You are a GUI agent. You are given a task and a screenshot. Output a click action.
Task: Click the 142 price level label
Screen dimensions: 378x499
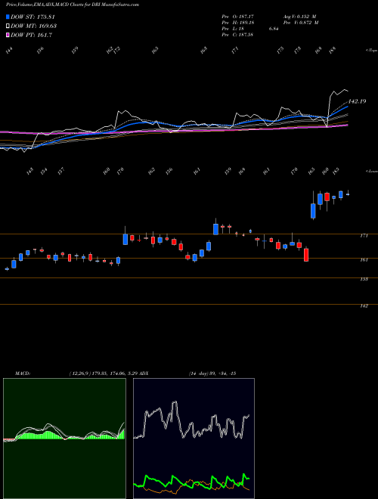pos(364,306)
